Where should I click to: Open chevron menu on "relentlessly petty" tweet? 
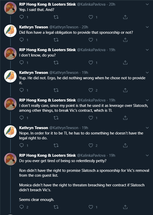[x=147, y=155]
